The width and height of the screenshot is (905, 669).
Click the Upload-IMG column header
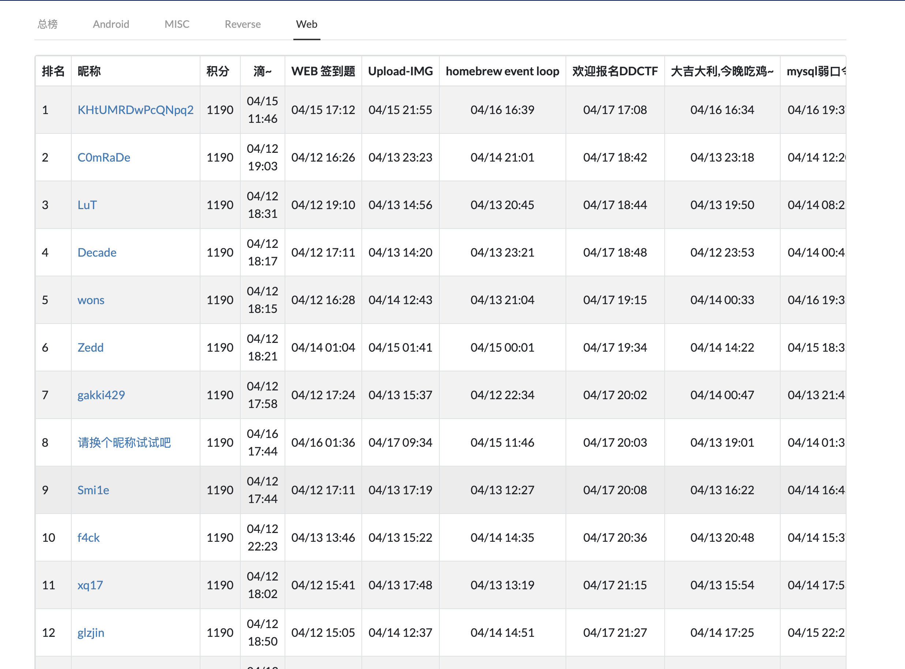pyautogui.click(x=400, y=71)
